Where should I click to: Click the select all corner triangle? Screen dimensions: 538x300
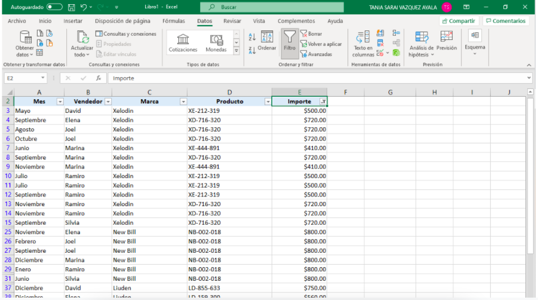tap(10, 93)
